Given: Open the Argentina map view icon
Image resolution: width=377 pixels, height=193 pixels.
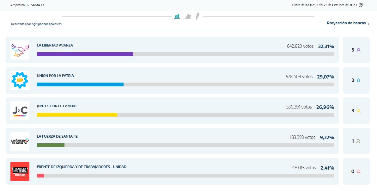Looking at the screenshot, I should tap(198, 16).
